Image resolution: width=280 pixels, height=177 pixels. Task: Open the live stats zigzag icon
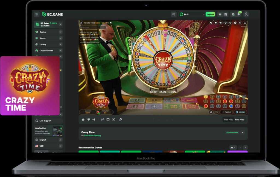pyautogui.click(x=102, y=119)
